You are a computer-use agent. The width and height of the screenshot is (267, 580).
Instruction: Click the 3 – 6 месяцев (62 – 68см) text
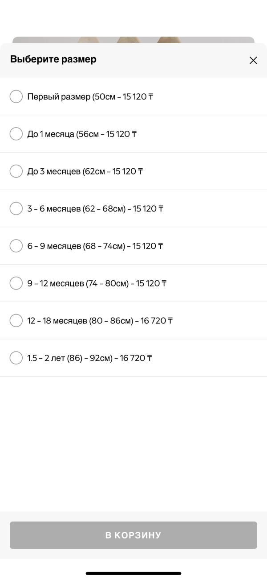(x=95, y=208)
